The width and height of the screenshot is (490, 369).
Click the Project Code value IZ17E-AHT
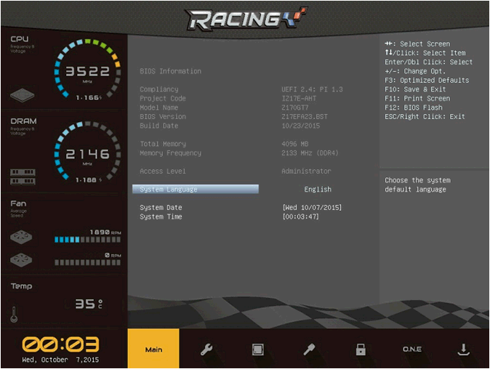[299, 98]
